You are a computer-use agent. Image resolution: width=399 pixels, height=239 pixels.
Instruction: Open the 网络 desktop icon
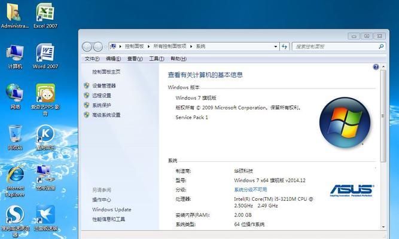pos(15,97)
